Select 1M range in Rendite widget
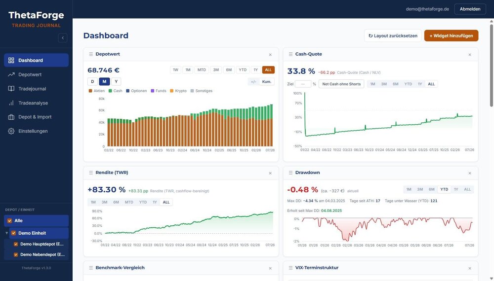 (93, 202)
